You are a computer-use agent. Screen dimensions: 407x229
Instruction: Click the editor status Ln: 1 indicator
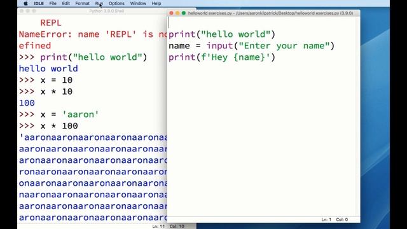[326, 219]
